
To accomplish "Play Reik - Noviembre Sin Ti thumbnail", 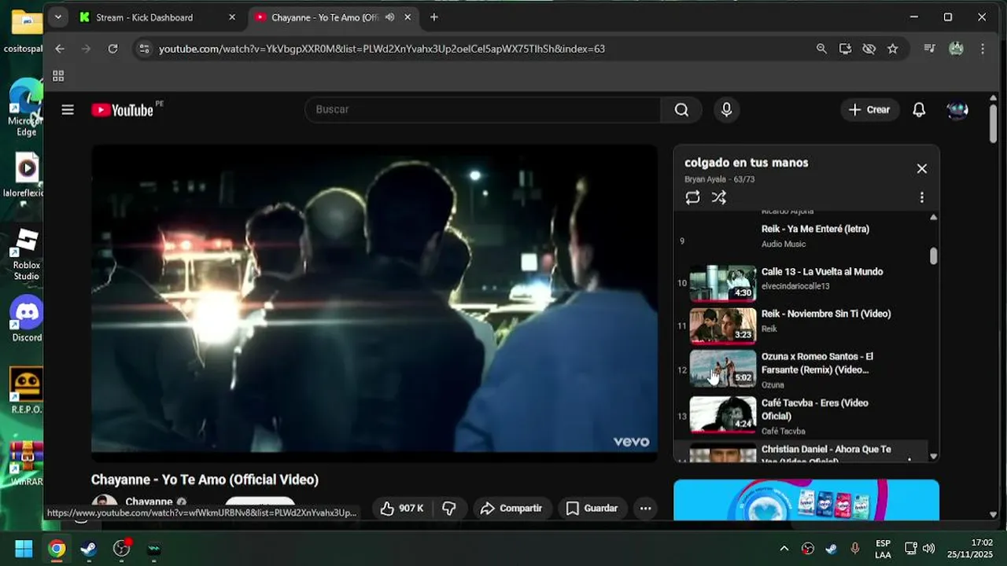I will click(x=723, y=325).
